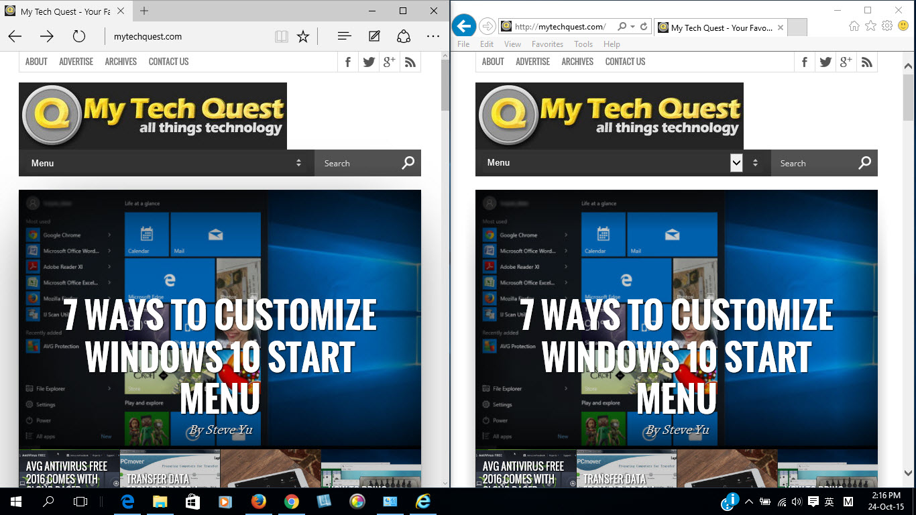Open favorites star in Internet Explorer
The height and width of the screenshot is (515, 916).
pyautogui.click(x=870, y=26)
